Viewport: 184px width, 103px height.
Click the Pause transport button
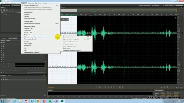pos(102,87)
